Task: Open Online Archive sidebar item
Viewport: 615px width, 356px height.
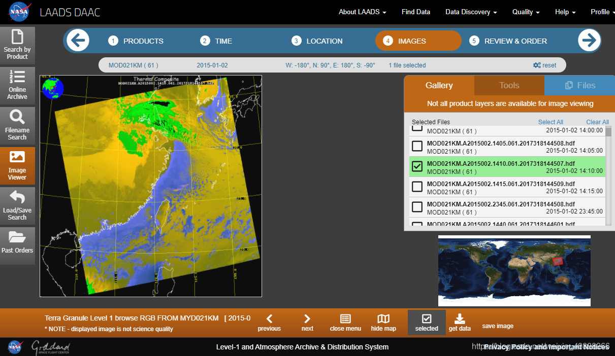Action: pos(17,85)
